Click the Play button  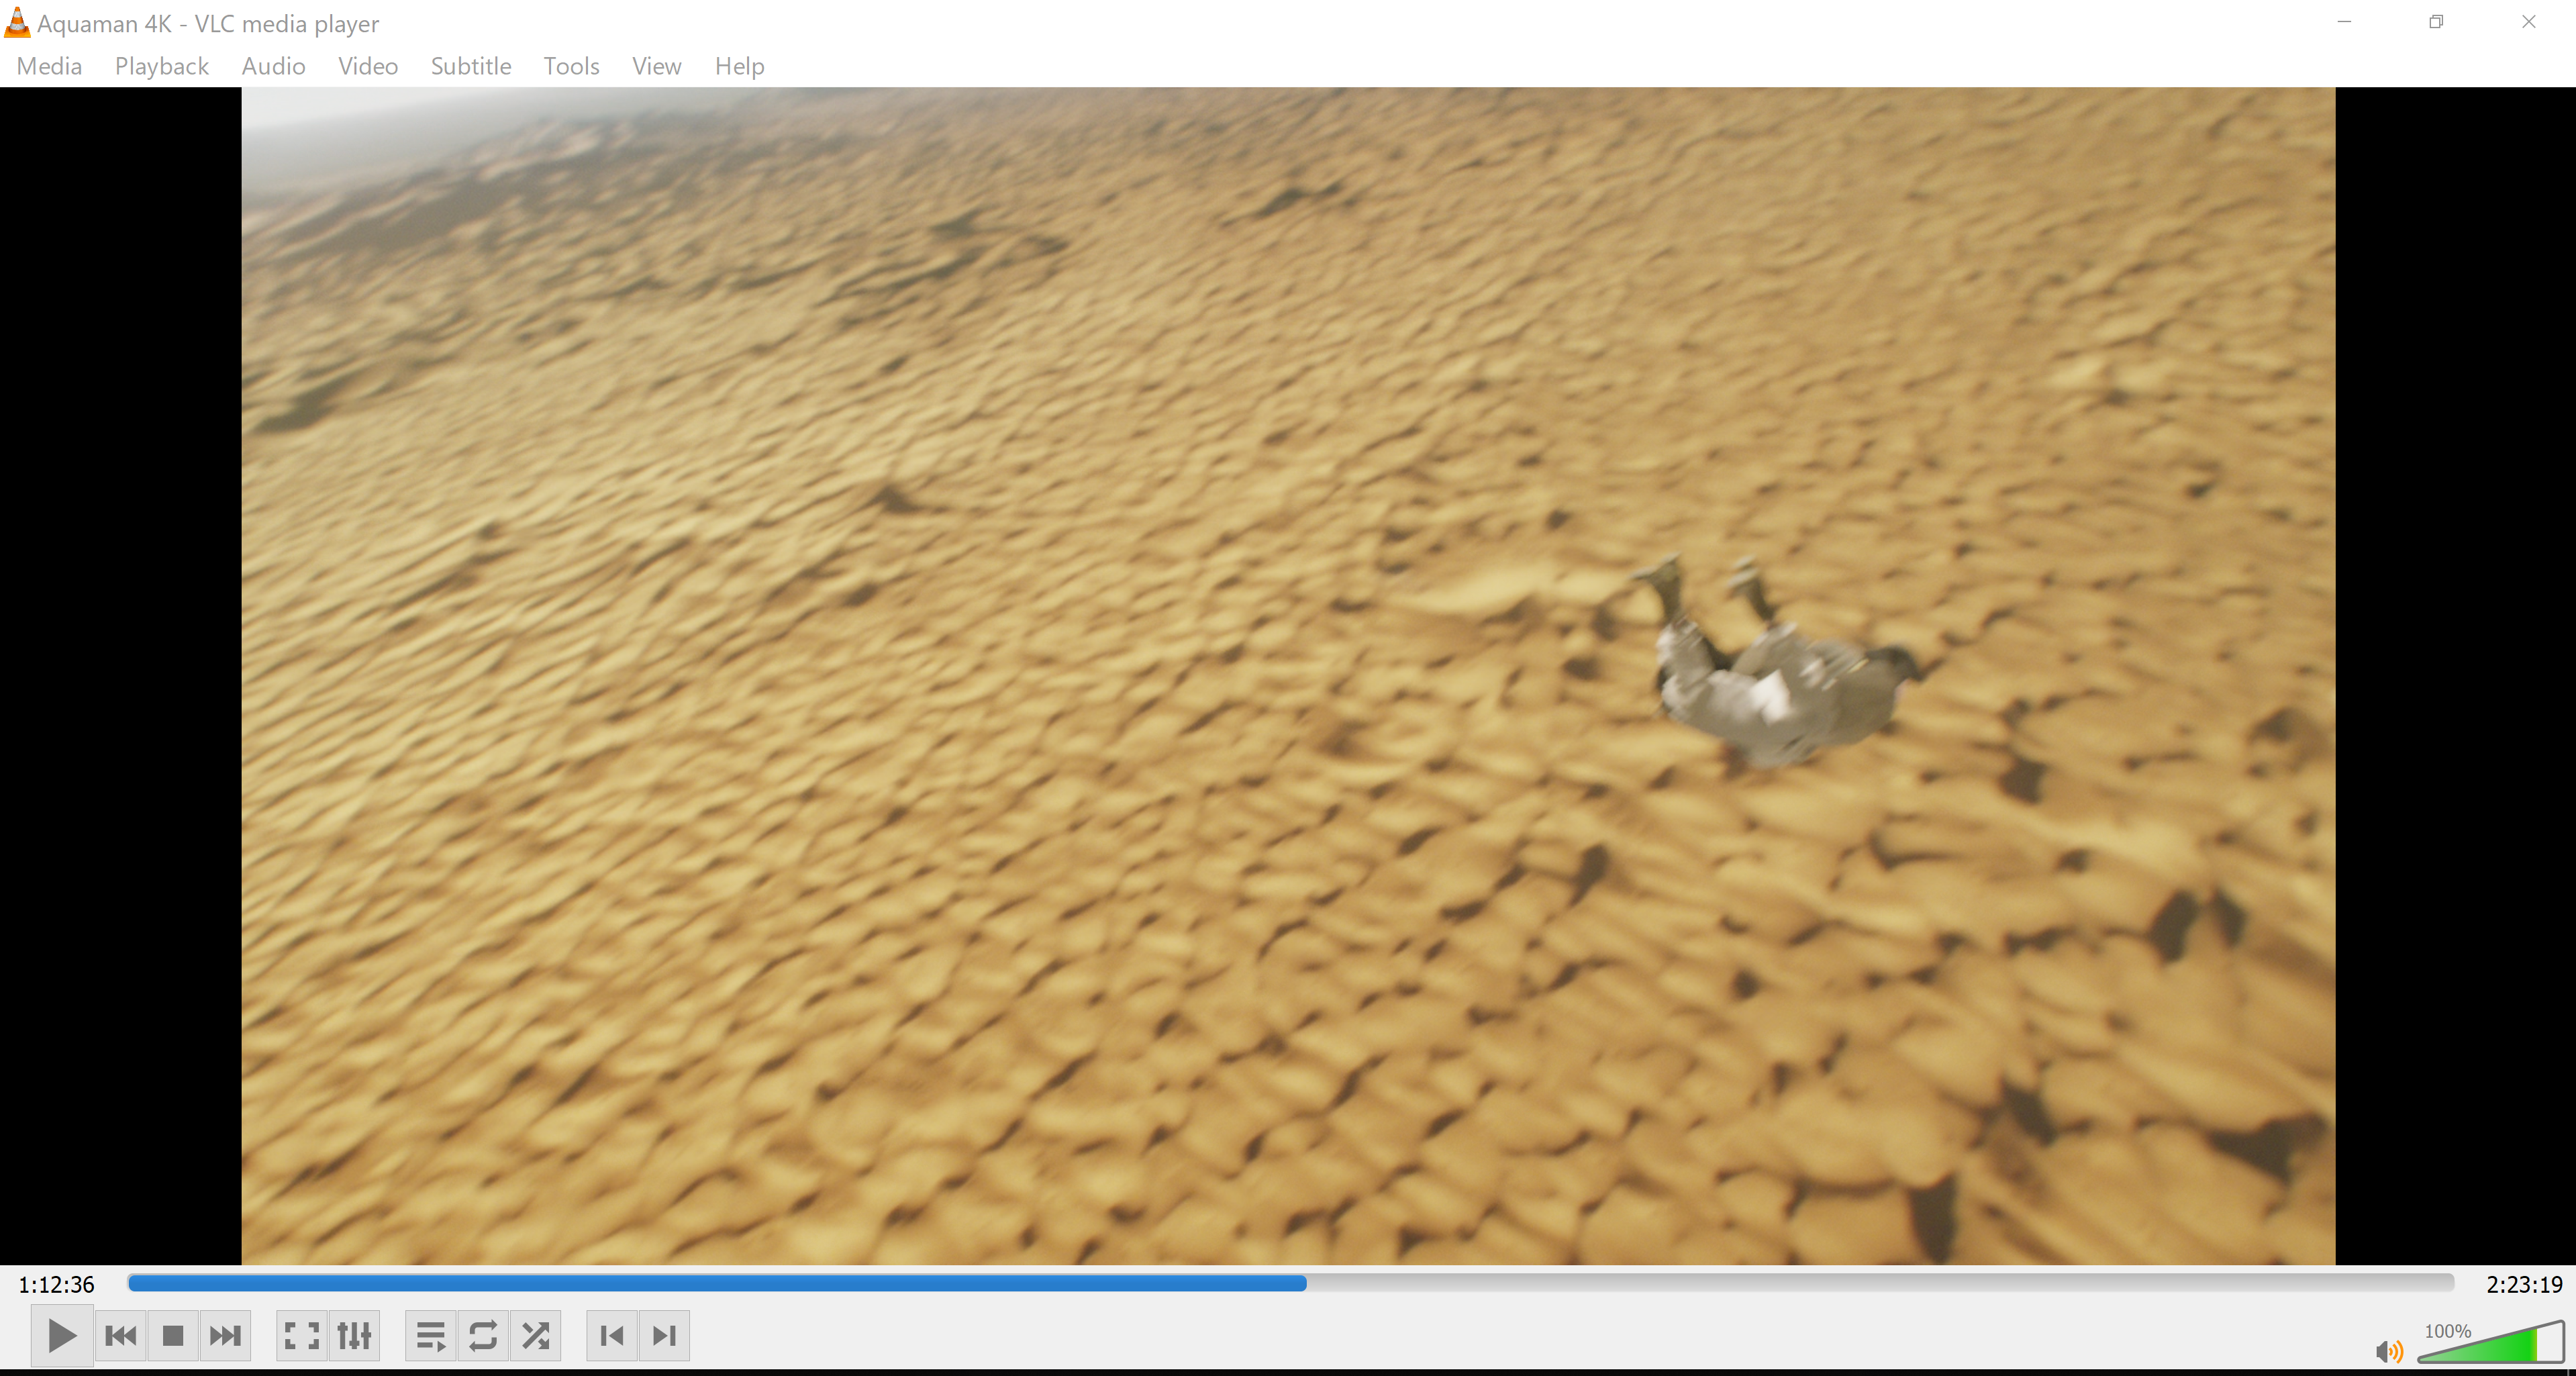click(62, 1335)
